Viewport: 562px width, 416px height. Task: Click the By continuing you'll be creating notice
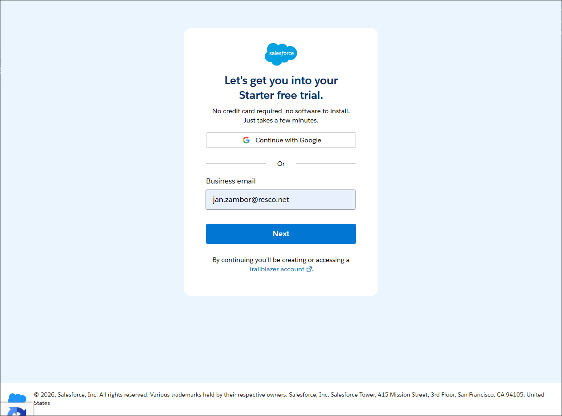point(281,260)
